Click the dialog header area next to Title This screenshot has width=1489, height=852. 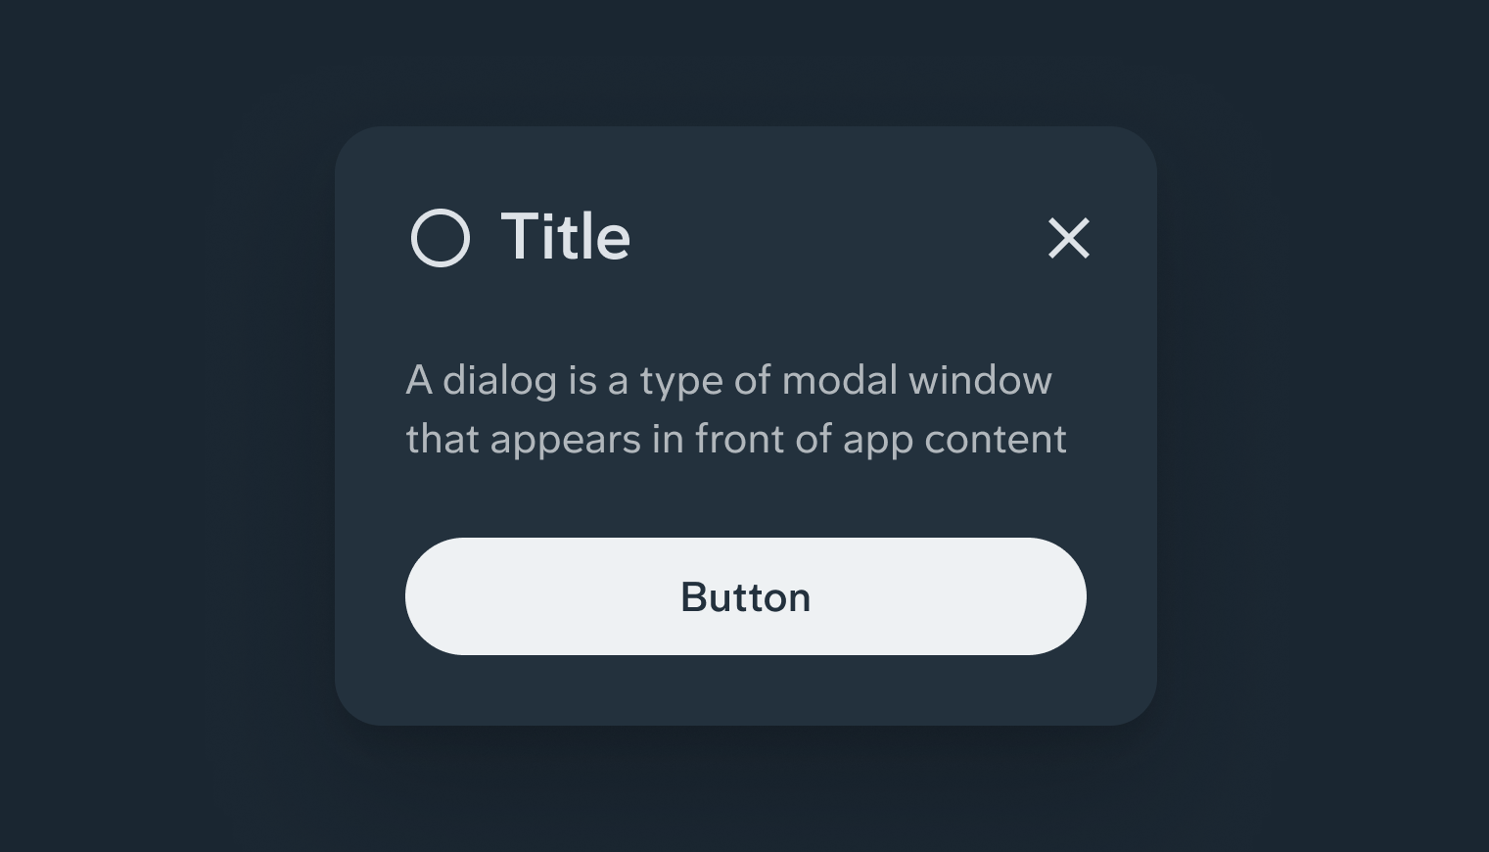(783, 236)
